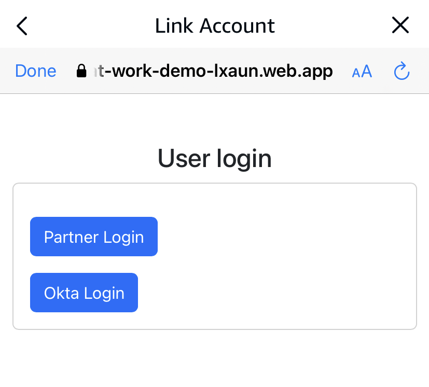429x387 pixels.
Task: Tap the small A in the AA control
Action: 356,73
